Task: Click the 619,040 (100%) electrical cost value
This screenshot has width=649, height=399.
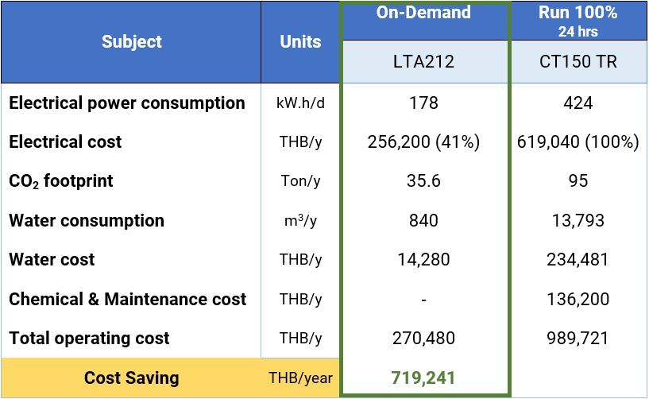Action: (x=578, y=142)
